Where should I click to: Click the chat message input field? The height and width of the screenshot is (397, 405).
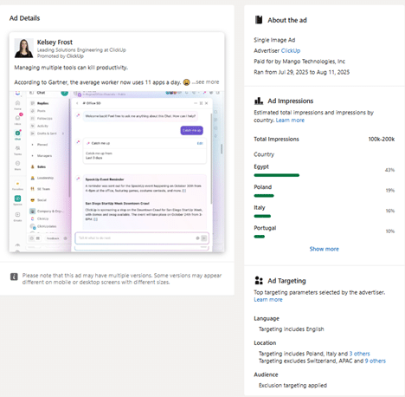click(142, 238)
